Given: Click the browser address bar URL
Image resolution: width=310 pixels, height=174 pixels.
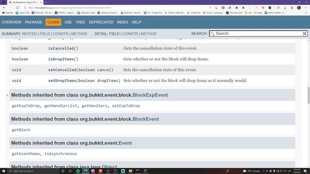Looking at the screenshot, I should 70,8.
